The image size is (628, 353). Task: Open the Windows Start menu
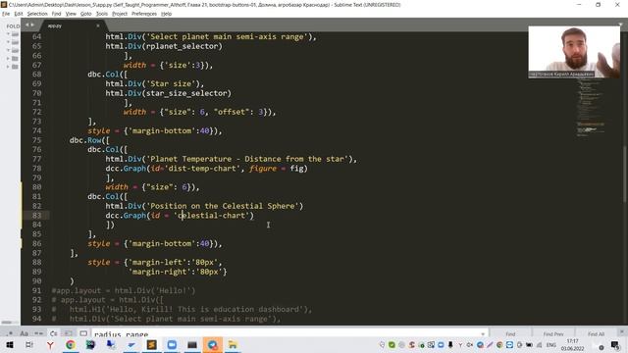pos(9,344)
